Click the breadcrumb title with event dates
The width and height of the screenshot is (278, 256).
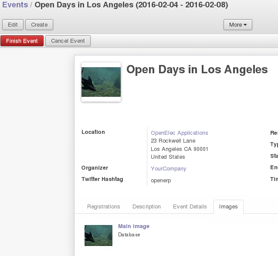(x=131, y=5)
